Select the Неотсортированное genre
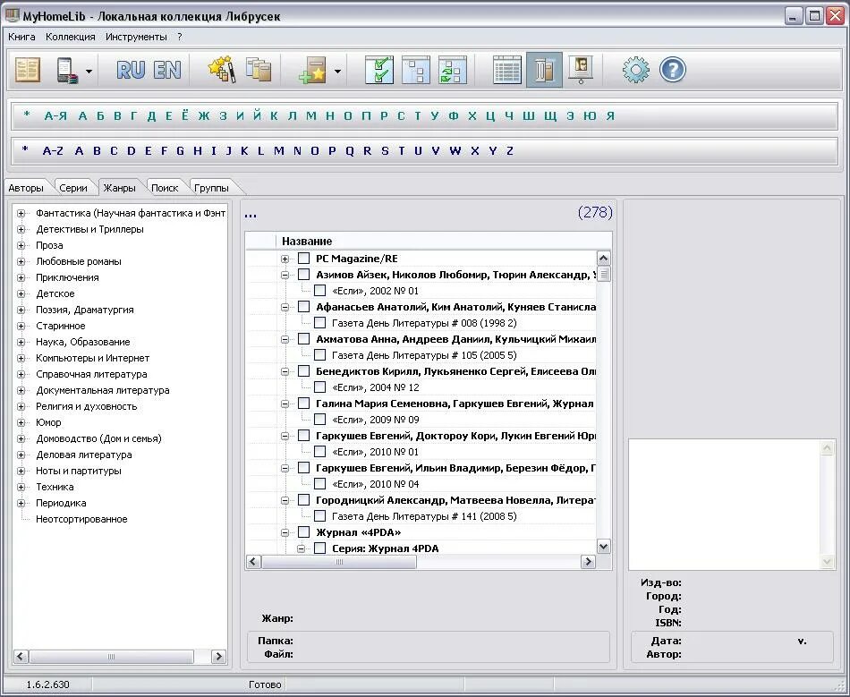 click(81, 519)
